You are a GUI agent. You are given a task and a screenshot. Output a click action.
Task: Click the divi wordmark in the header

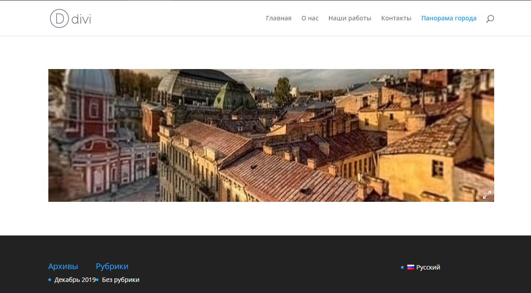click(81, 19)
